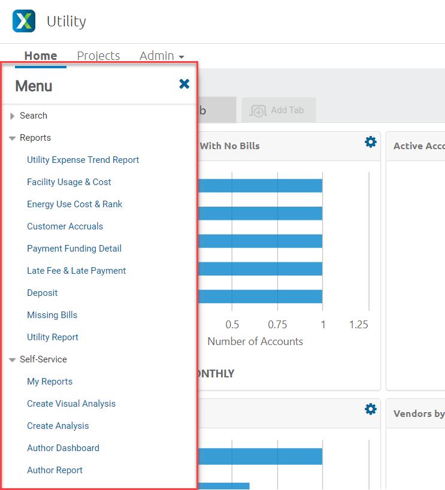Collapse the Self-Service section arrow

tap(12, 360)
